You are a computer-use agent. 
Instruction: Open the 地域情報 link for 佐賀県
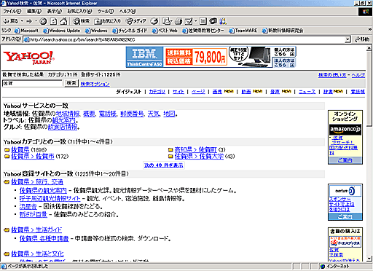pos(68,114)
